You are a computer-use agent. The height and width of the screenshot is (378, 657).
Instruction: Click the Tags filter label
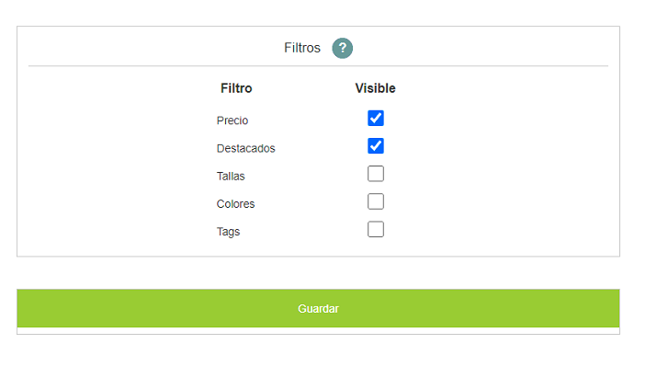pos(228,232)
